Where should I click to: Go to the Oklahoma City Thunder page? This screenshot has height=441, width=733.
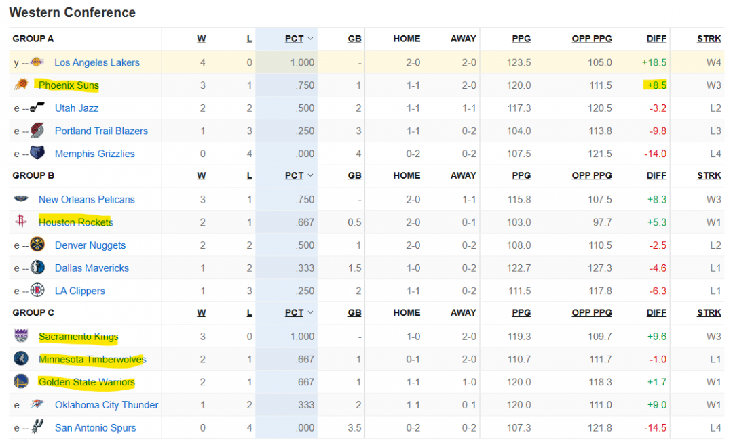(107, 405)
